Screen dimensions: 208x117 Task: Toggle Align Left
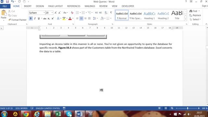(x=77, y=19)
